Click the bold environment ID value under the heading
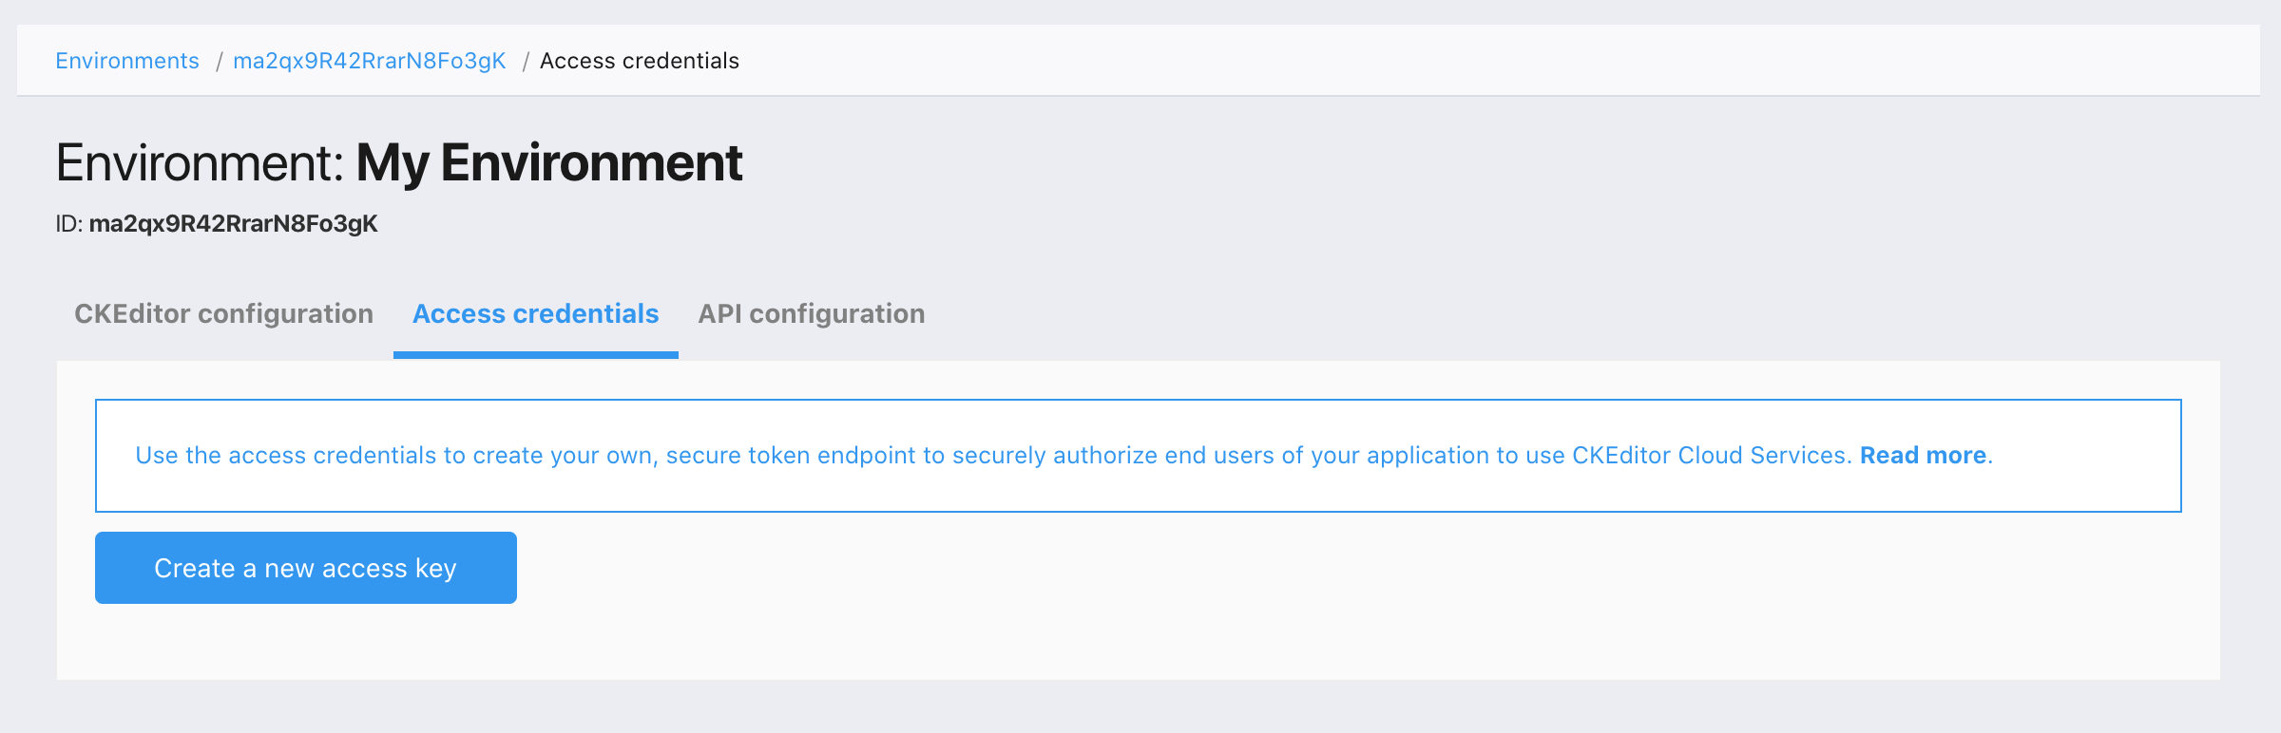The width and height of the screenshot is (2281, 733). pyautogui.click(x=233, y=224)
